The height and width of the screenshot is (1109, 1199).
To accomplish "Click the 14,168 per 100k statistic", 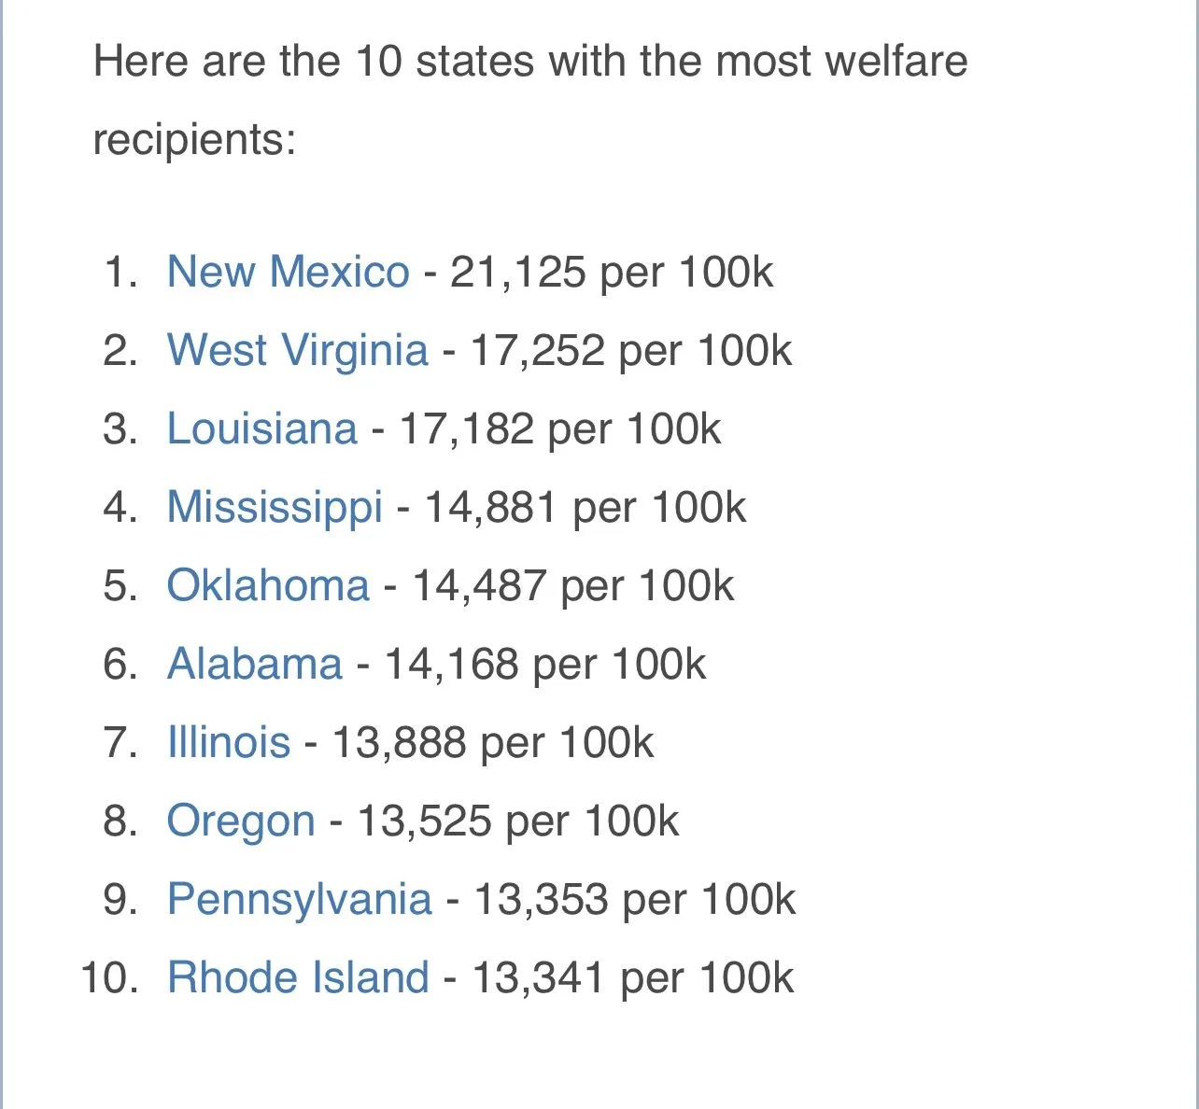I will pos(544,665).
